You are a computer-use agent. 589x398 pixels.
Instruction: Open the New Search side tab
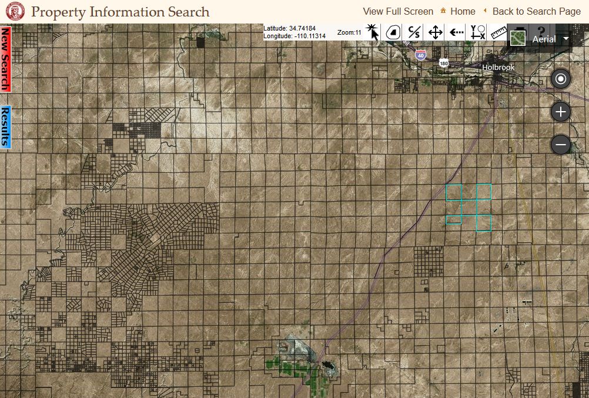(x=5, y=59)
